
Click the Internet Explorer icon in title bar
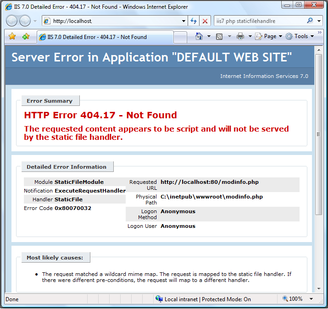click(x=9, y=7)
